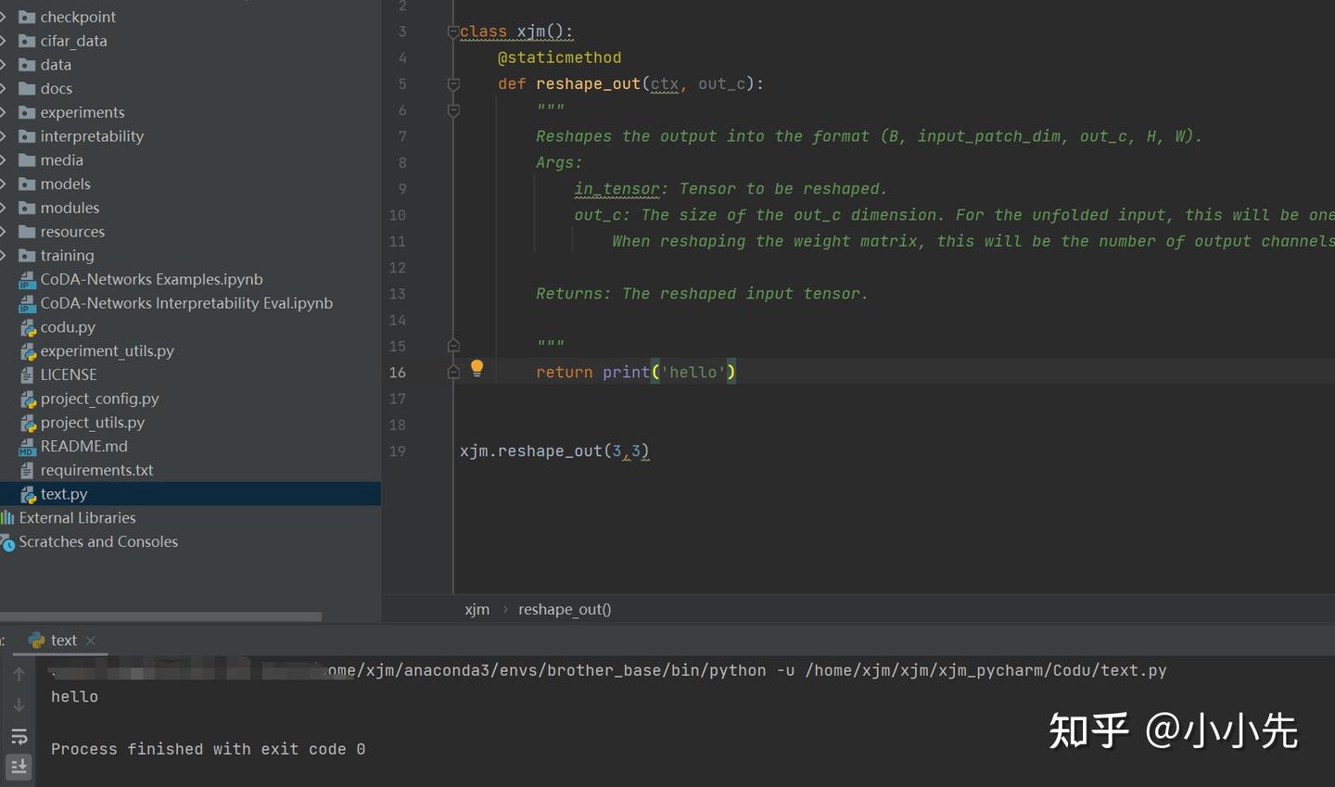Click the Interpretability Eval notebook icon
The image size is (1335, 787).
(x=28, y=303)
